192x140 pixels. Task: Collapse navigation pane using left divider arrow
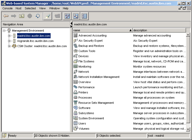71,24
